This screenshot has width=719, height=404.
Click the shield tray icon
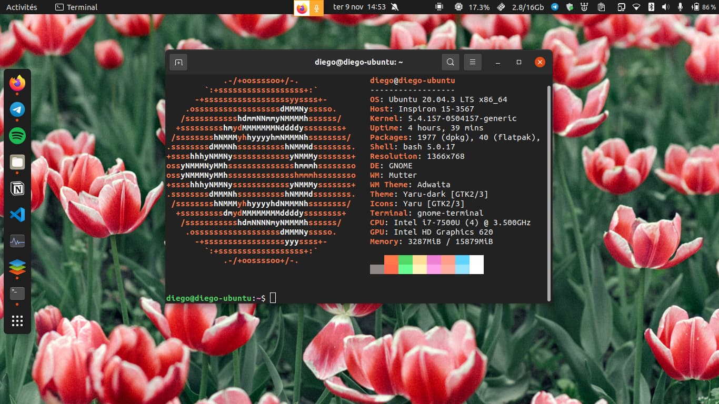[x=570, y=7]
